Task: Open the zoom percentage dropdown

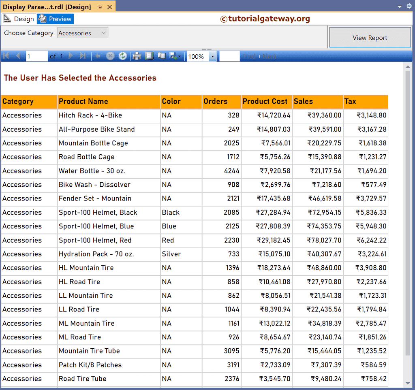Action: point(212,56)
